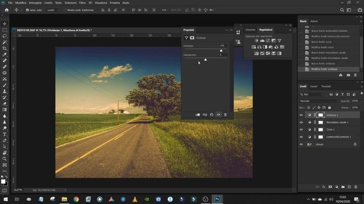Switch to the Azioni tab
This screenshot has width=364, height=204.
pyautogui.click(x=314, y=22)
